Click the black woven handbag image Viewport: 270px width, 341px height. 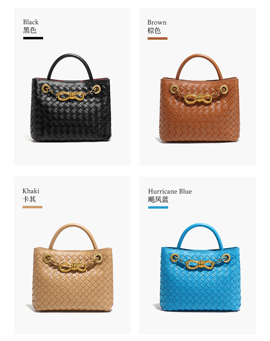click(x=71, y=98)
